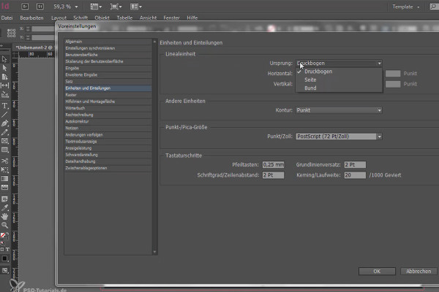Select the Note tool

click(4, 199)
